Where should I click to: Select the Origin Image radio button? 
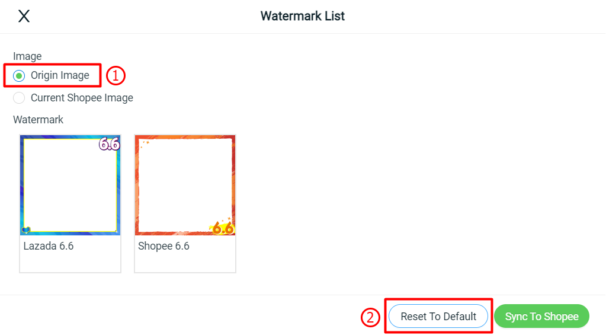coord(19,76)
